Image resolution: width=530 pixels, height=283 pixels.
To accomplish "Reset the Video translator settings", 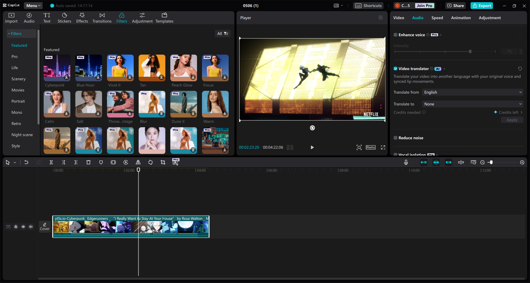I will (520, 69).
